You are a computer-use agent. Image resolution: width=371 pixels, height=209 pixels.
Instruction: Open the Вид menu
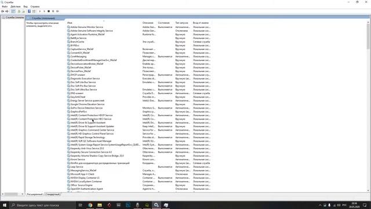click(x=26, y=6)
